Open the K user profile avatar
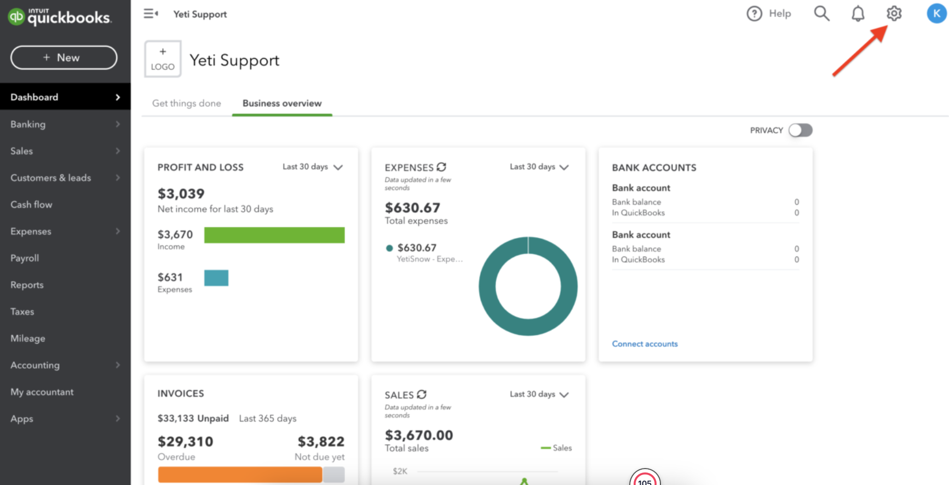The height and width of the screenshot is (485, 949). coord(936,14)
